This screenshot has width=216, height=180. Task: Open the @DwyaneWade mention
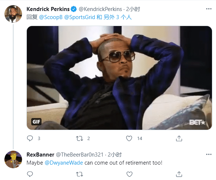tap(64, 163)
